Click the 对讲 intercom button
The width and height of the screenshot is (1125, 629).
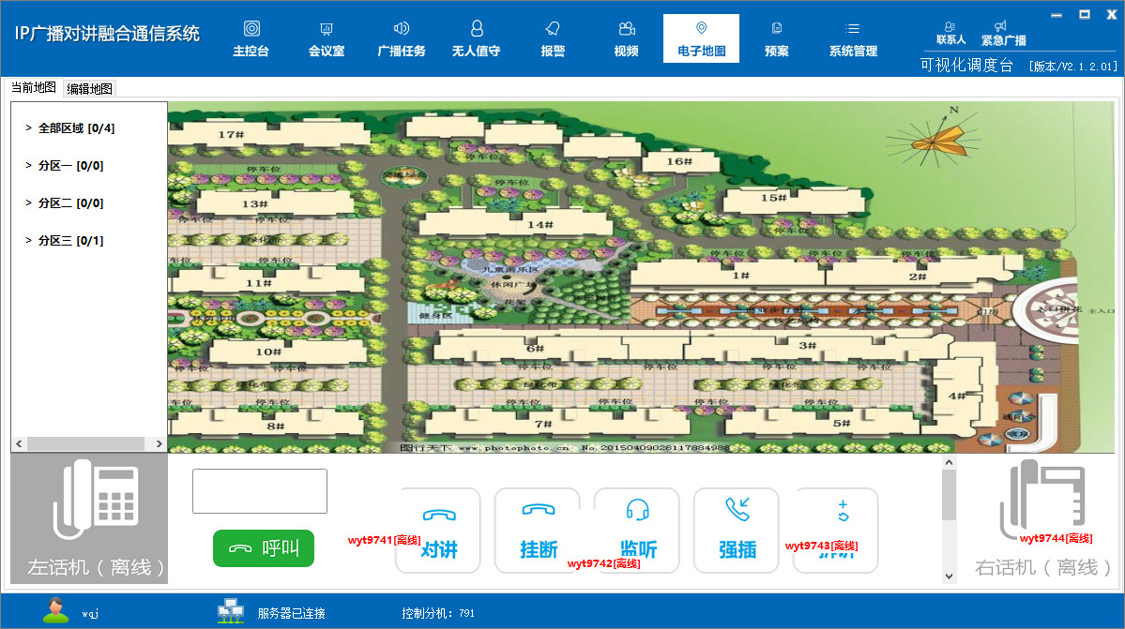(438, 531)
